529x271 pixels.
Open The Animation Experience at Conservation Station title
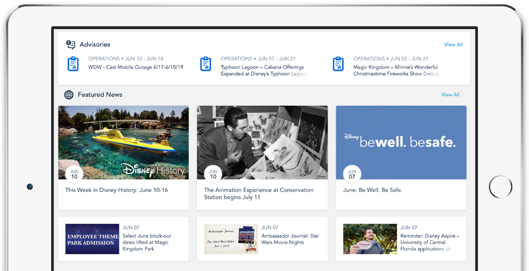(259, 193)
